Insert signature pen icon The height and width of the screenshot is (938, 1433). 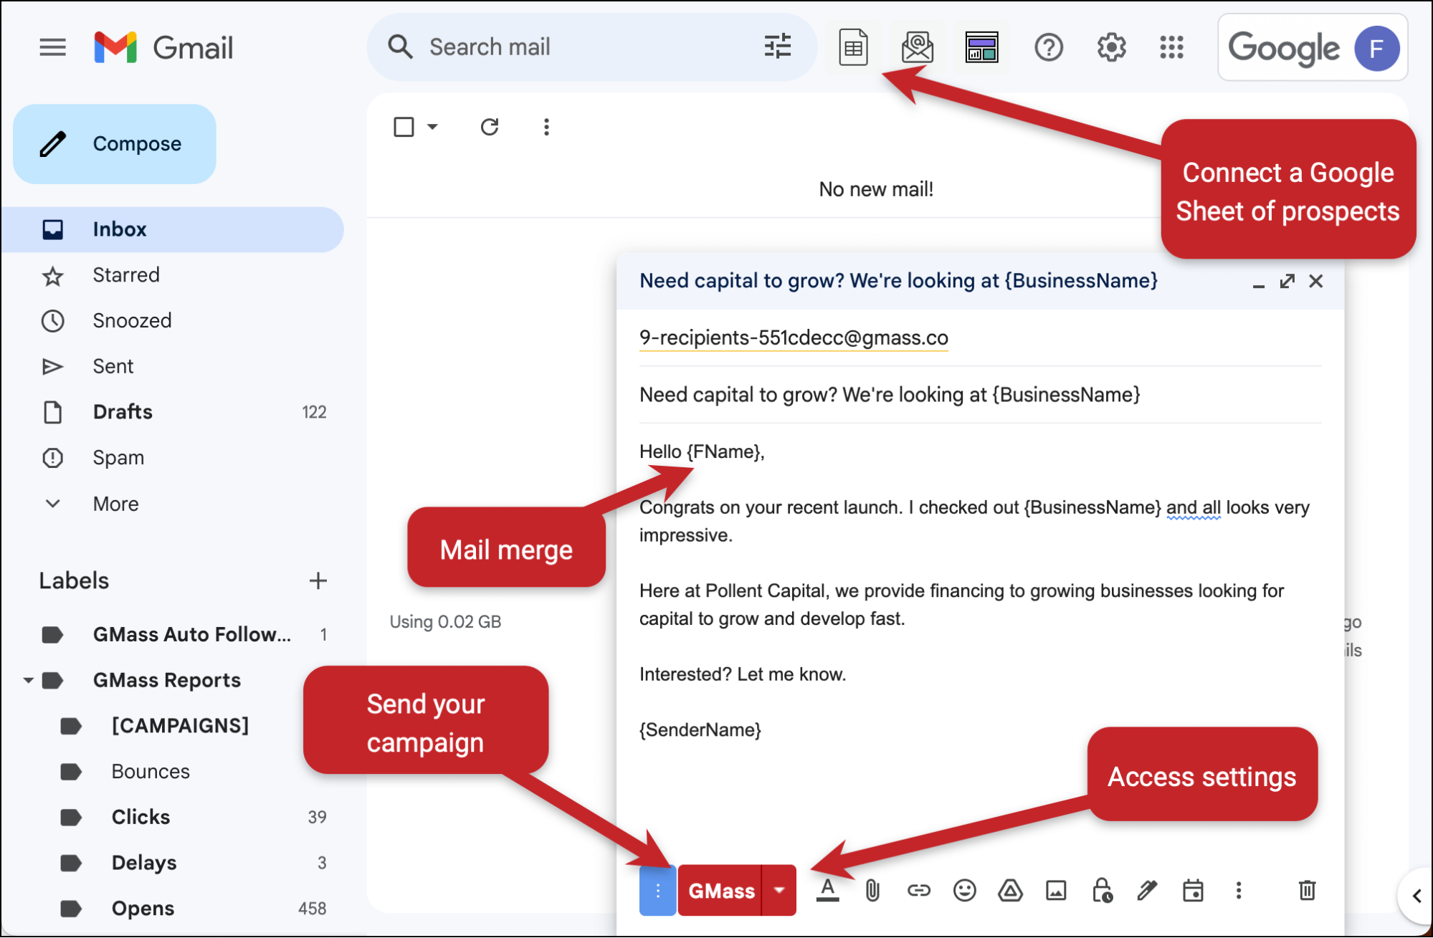1147,890
